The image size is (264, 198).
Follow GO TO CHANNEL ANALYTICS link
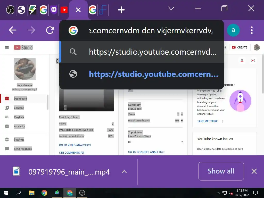click(146, 152)
